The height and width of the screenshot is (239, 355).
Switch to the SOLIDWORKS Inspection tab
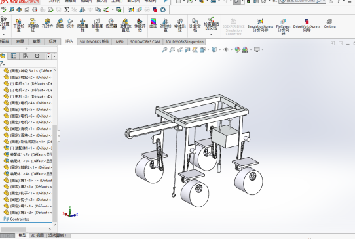(x=184, y=42)
